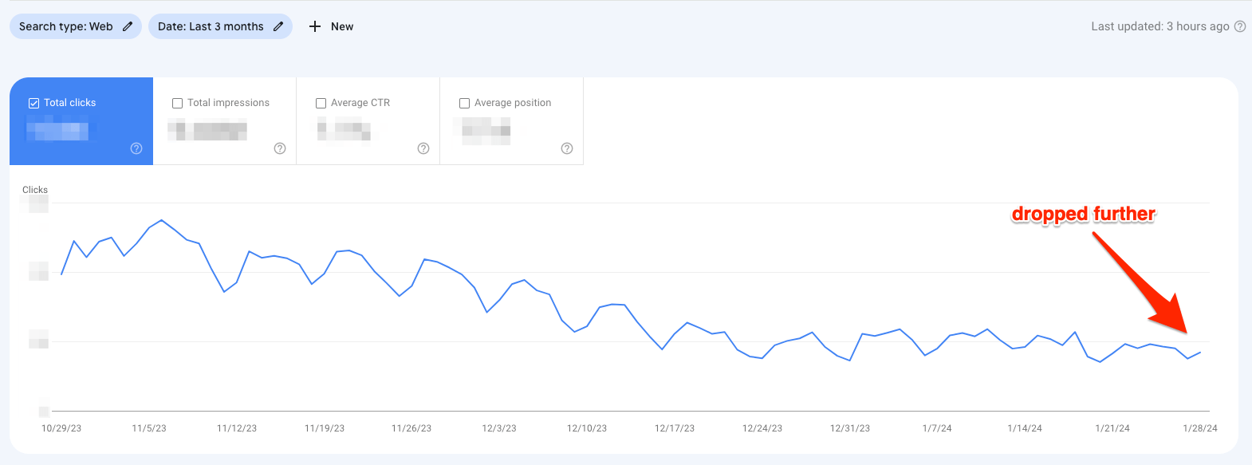The width and height of the screenshot is (1252, 465).
Task: Open help icon beside Last updated
Action: [1240, 26]
